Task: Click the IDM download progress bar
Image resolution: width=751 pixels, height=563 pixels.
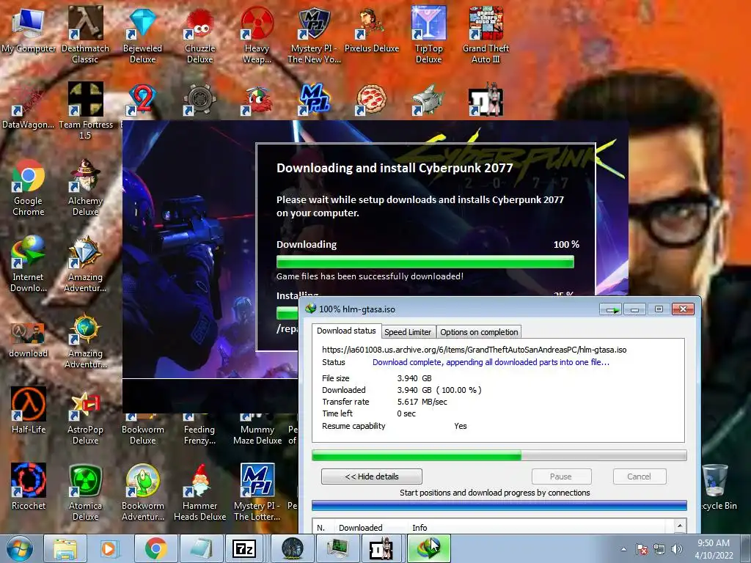Action: point(499,455)
